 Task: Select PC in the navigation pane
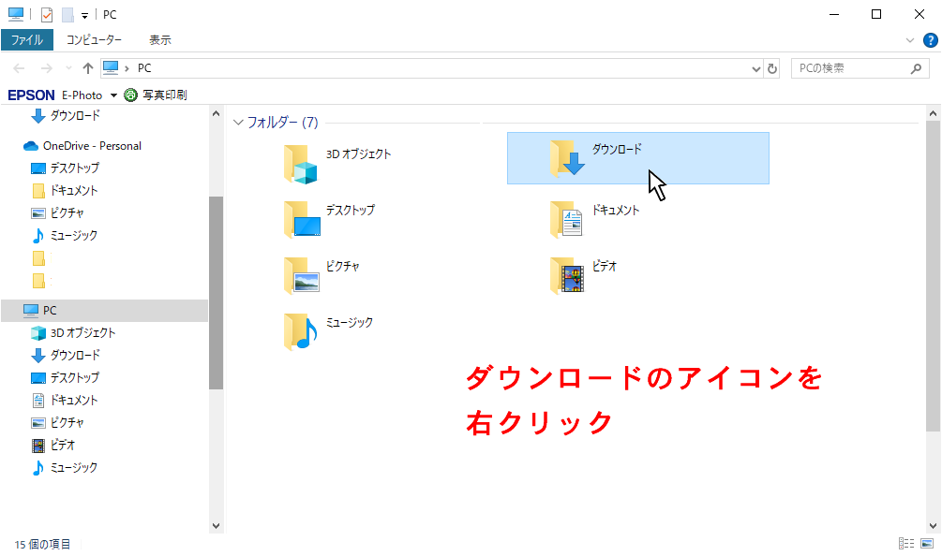pos(104,311)
